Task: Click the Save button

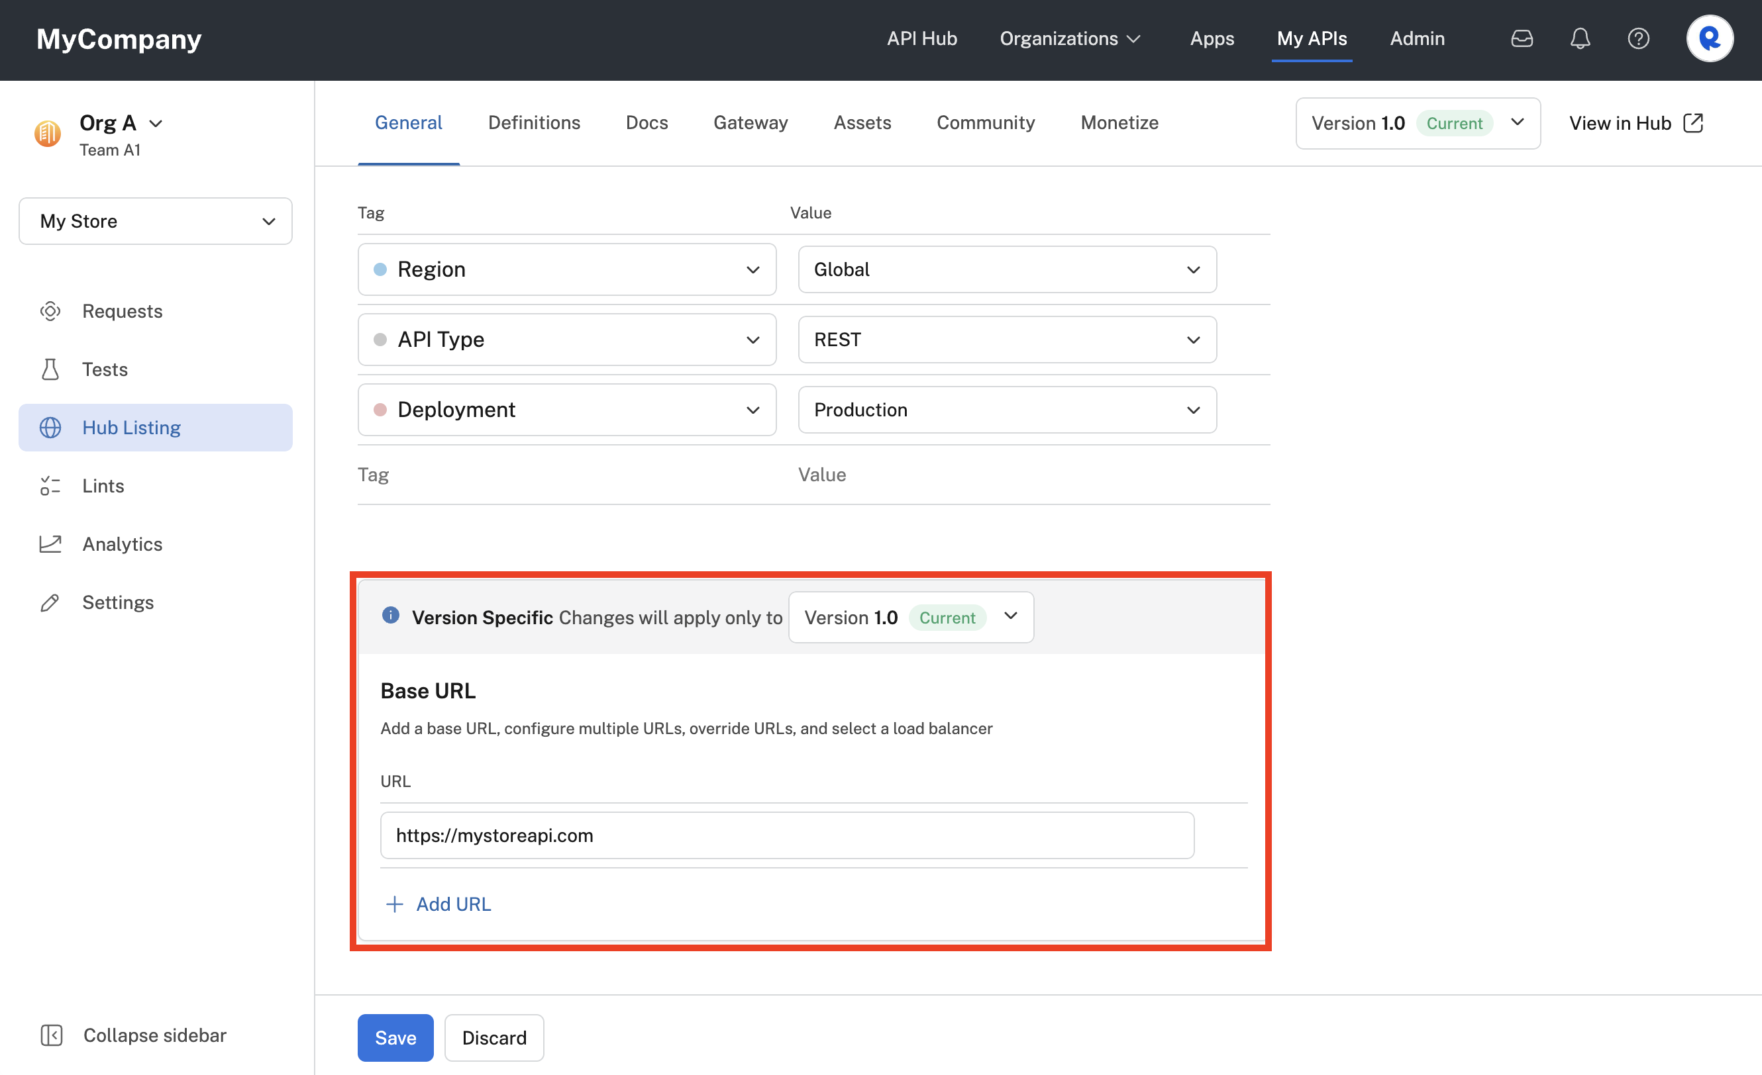Action: click(x=395, y=1038)
